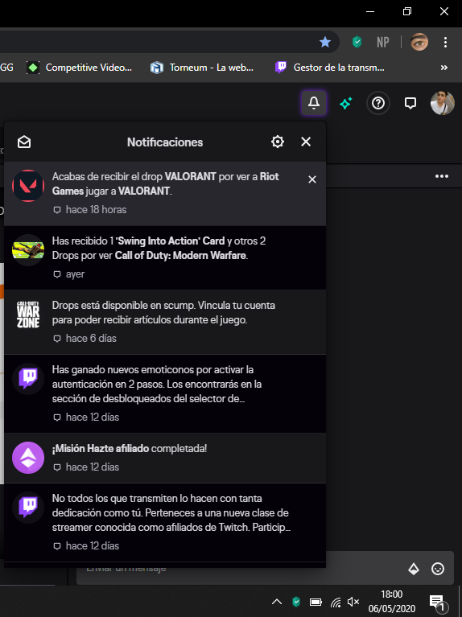Click whisper icon beside ayer

pos(57,274)
